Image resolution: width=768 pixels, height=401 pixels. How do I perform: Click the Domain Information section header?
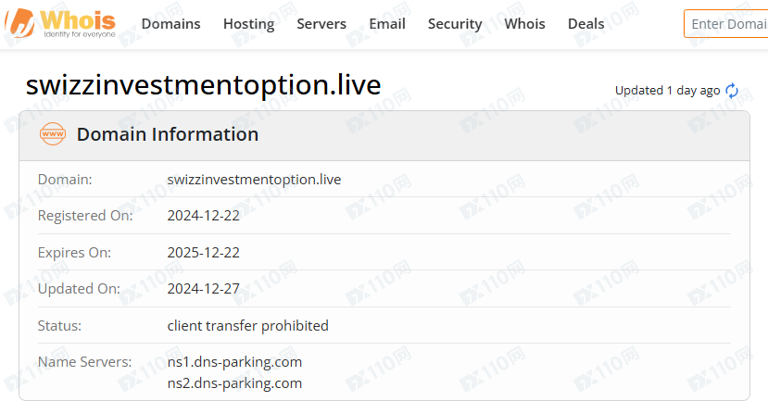pyautogui.click(x=168, y=134)
